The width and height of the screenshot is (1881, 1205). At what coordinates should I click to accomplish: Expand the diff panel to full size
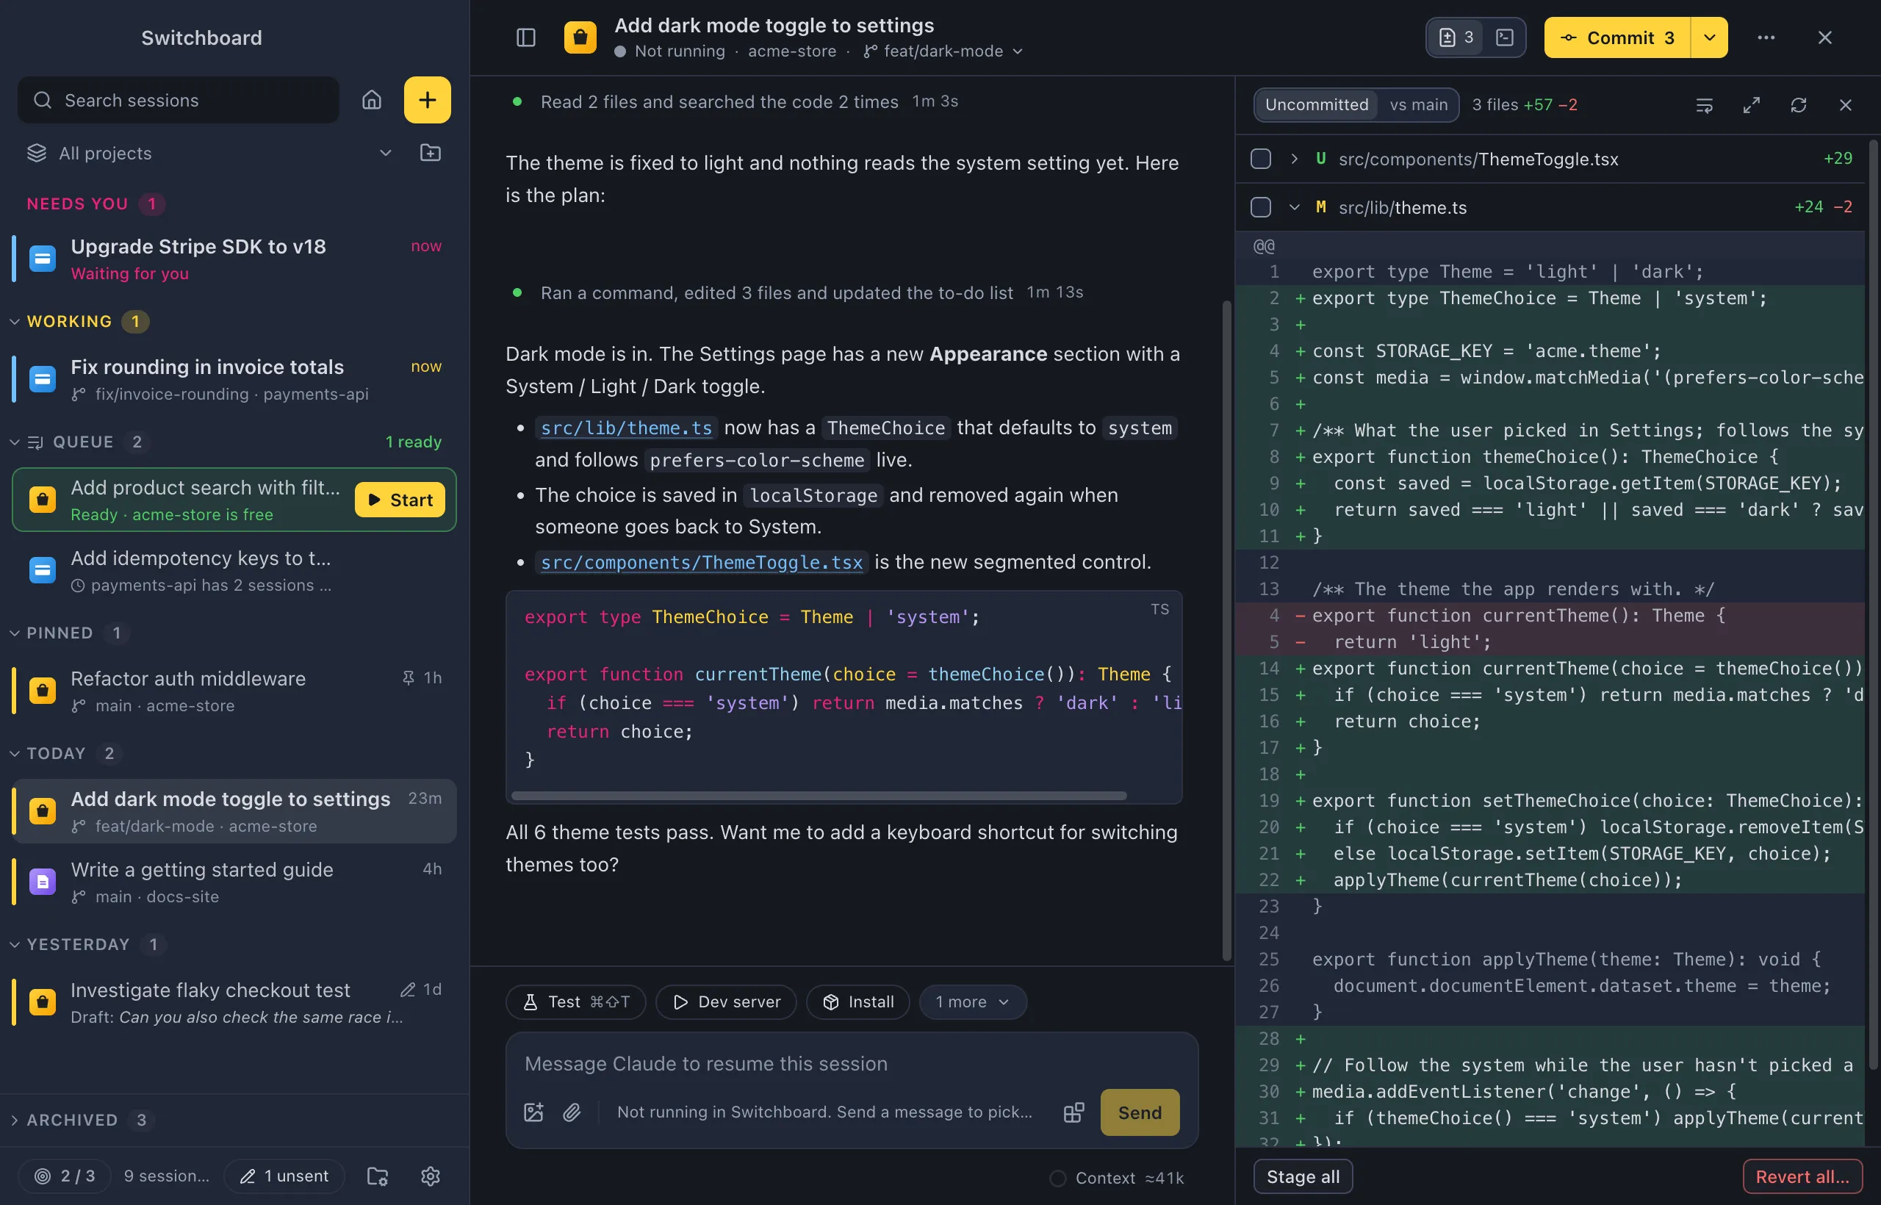1751,105
